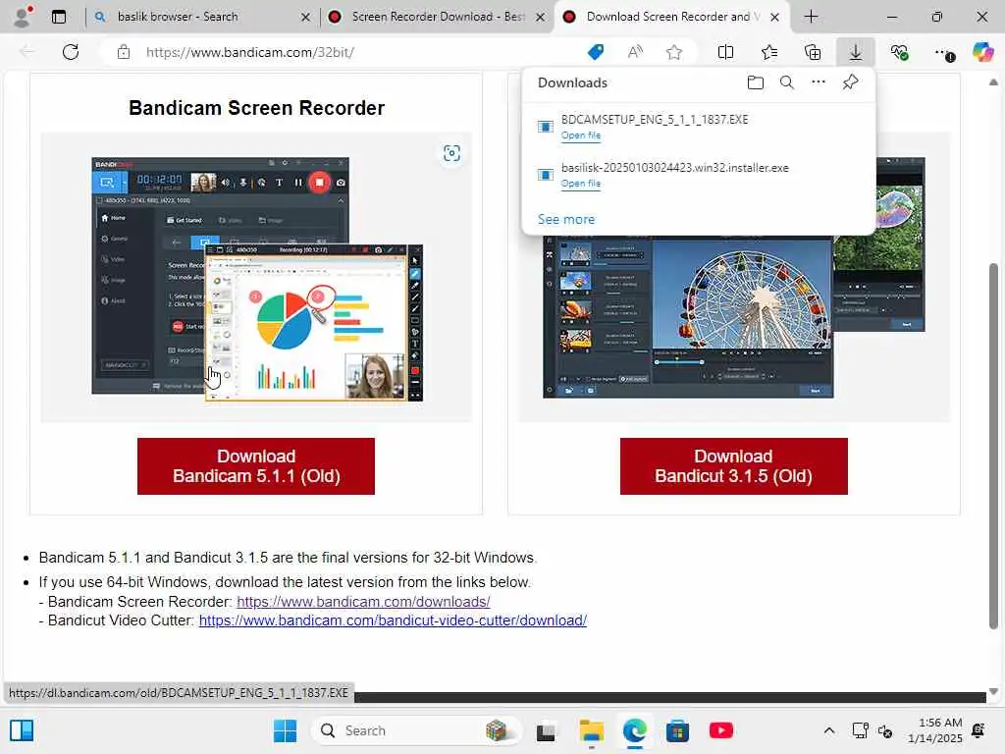Click See more in Downloads panel
This screenshot has width=1005, height=754.
566,219
